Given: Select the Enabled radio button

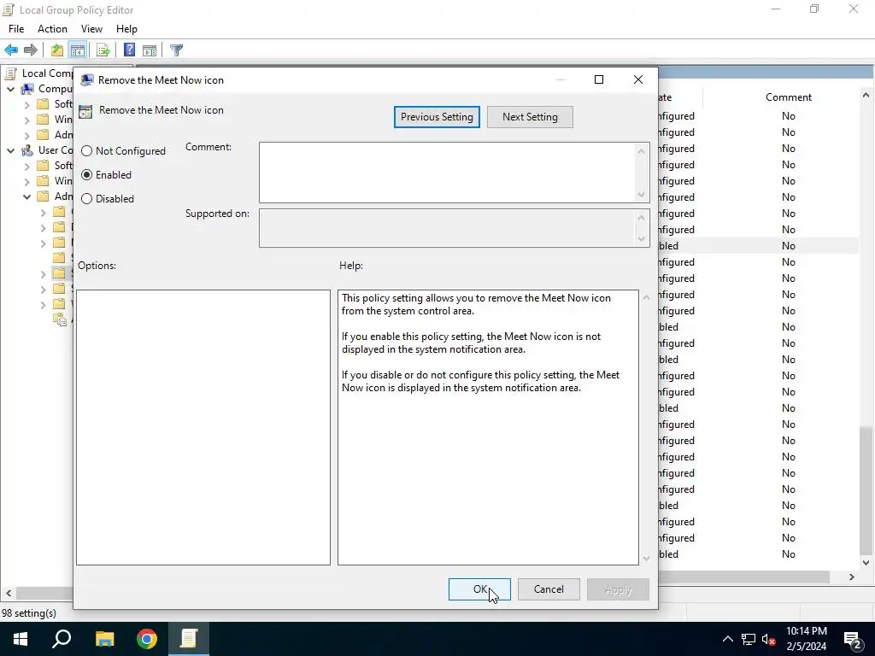Looking at the screenshot, I should pos(86,175).
